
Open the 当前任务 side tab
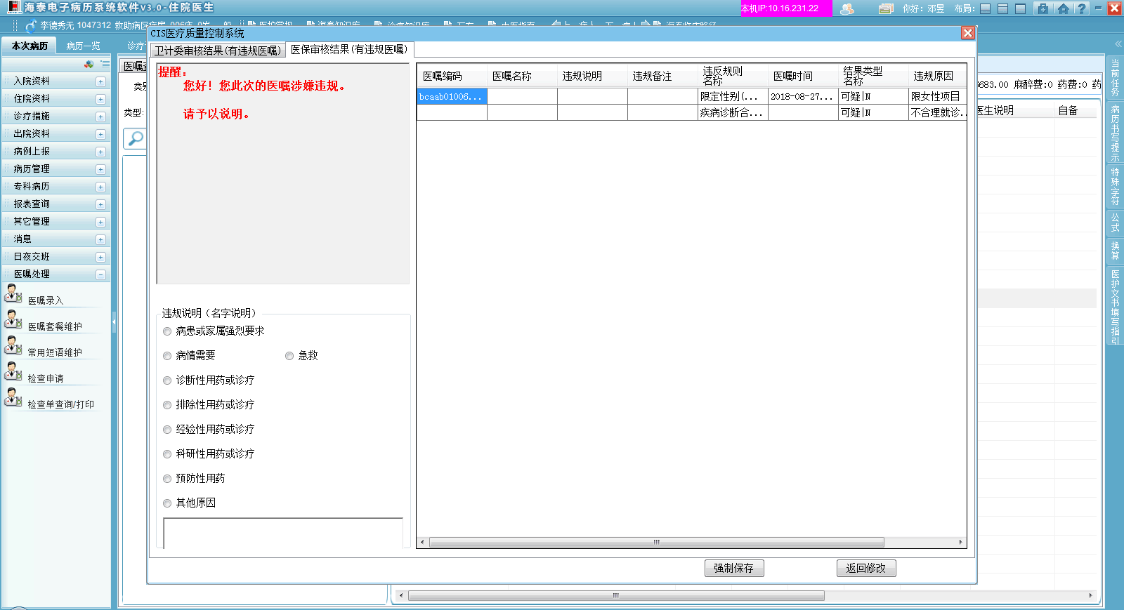(x=1115, y=78)
